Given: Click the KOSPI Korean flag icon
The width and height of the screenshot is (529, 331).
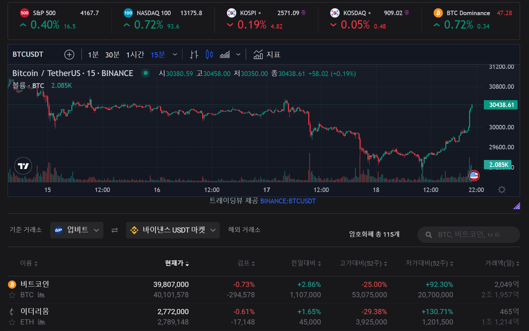Looking at the screenshot, I should (231, 13).
